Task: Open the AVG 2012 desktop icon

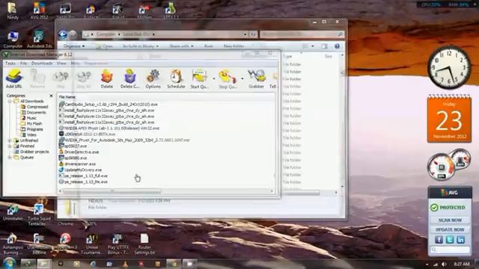Action: click(x=39, y=10)
